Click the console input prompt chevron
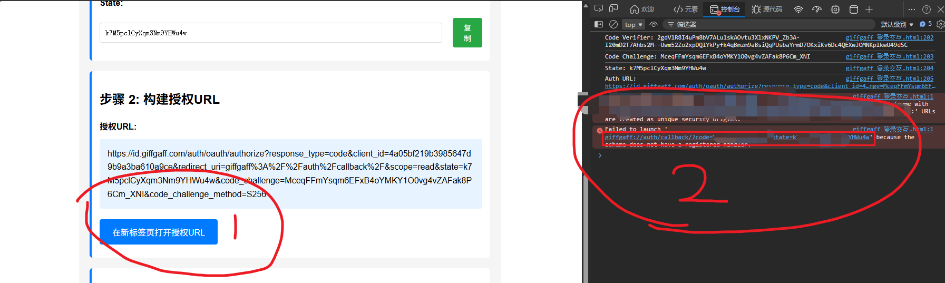Viewport: 945px width, 283px height. tap(599, 155)
